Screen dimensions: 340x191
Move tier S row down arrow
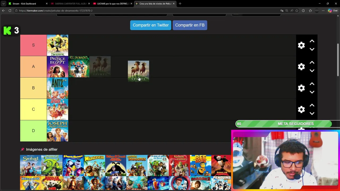312,49
